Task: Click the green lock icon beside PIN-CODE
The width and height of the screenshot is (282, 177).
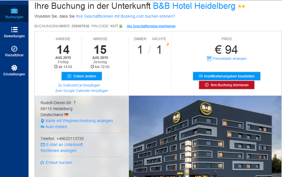Action: click(121, 26)
